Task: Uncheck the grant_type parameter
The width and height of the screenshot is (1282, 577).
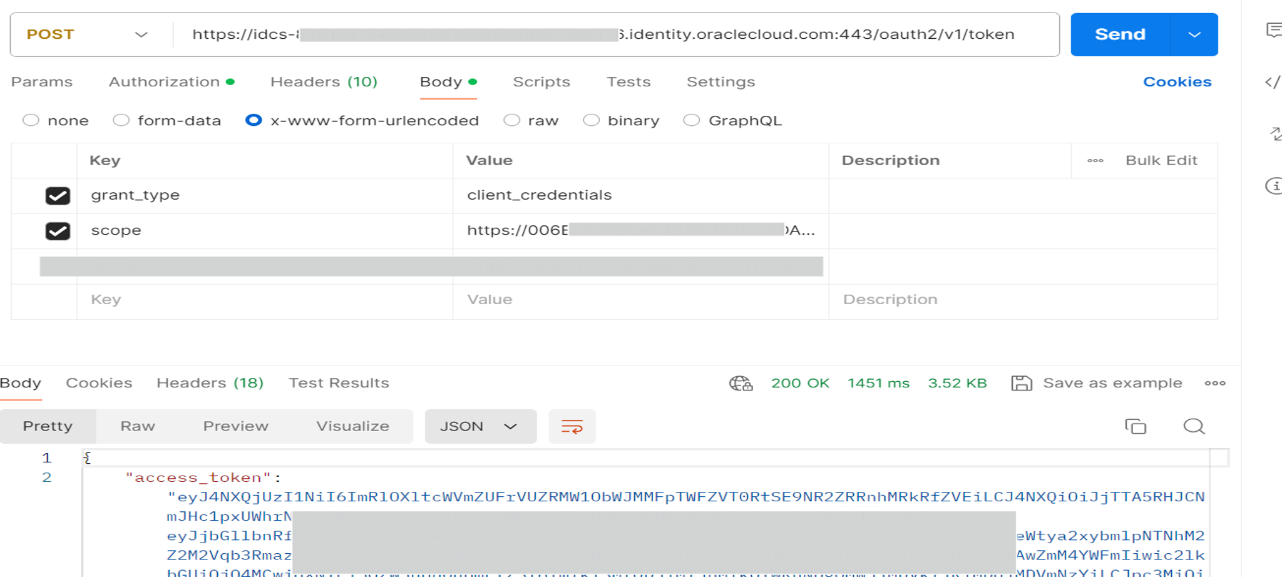Action: click(x=58, y=195)
